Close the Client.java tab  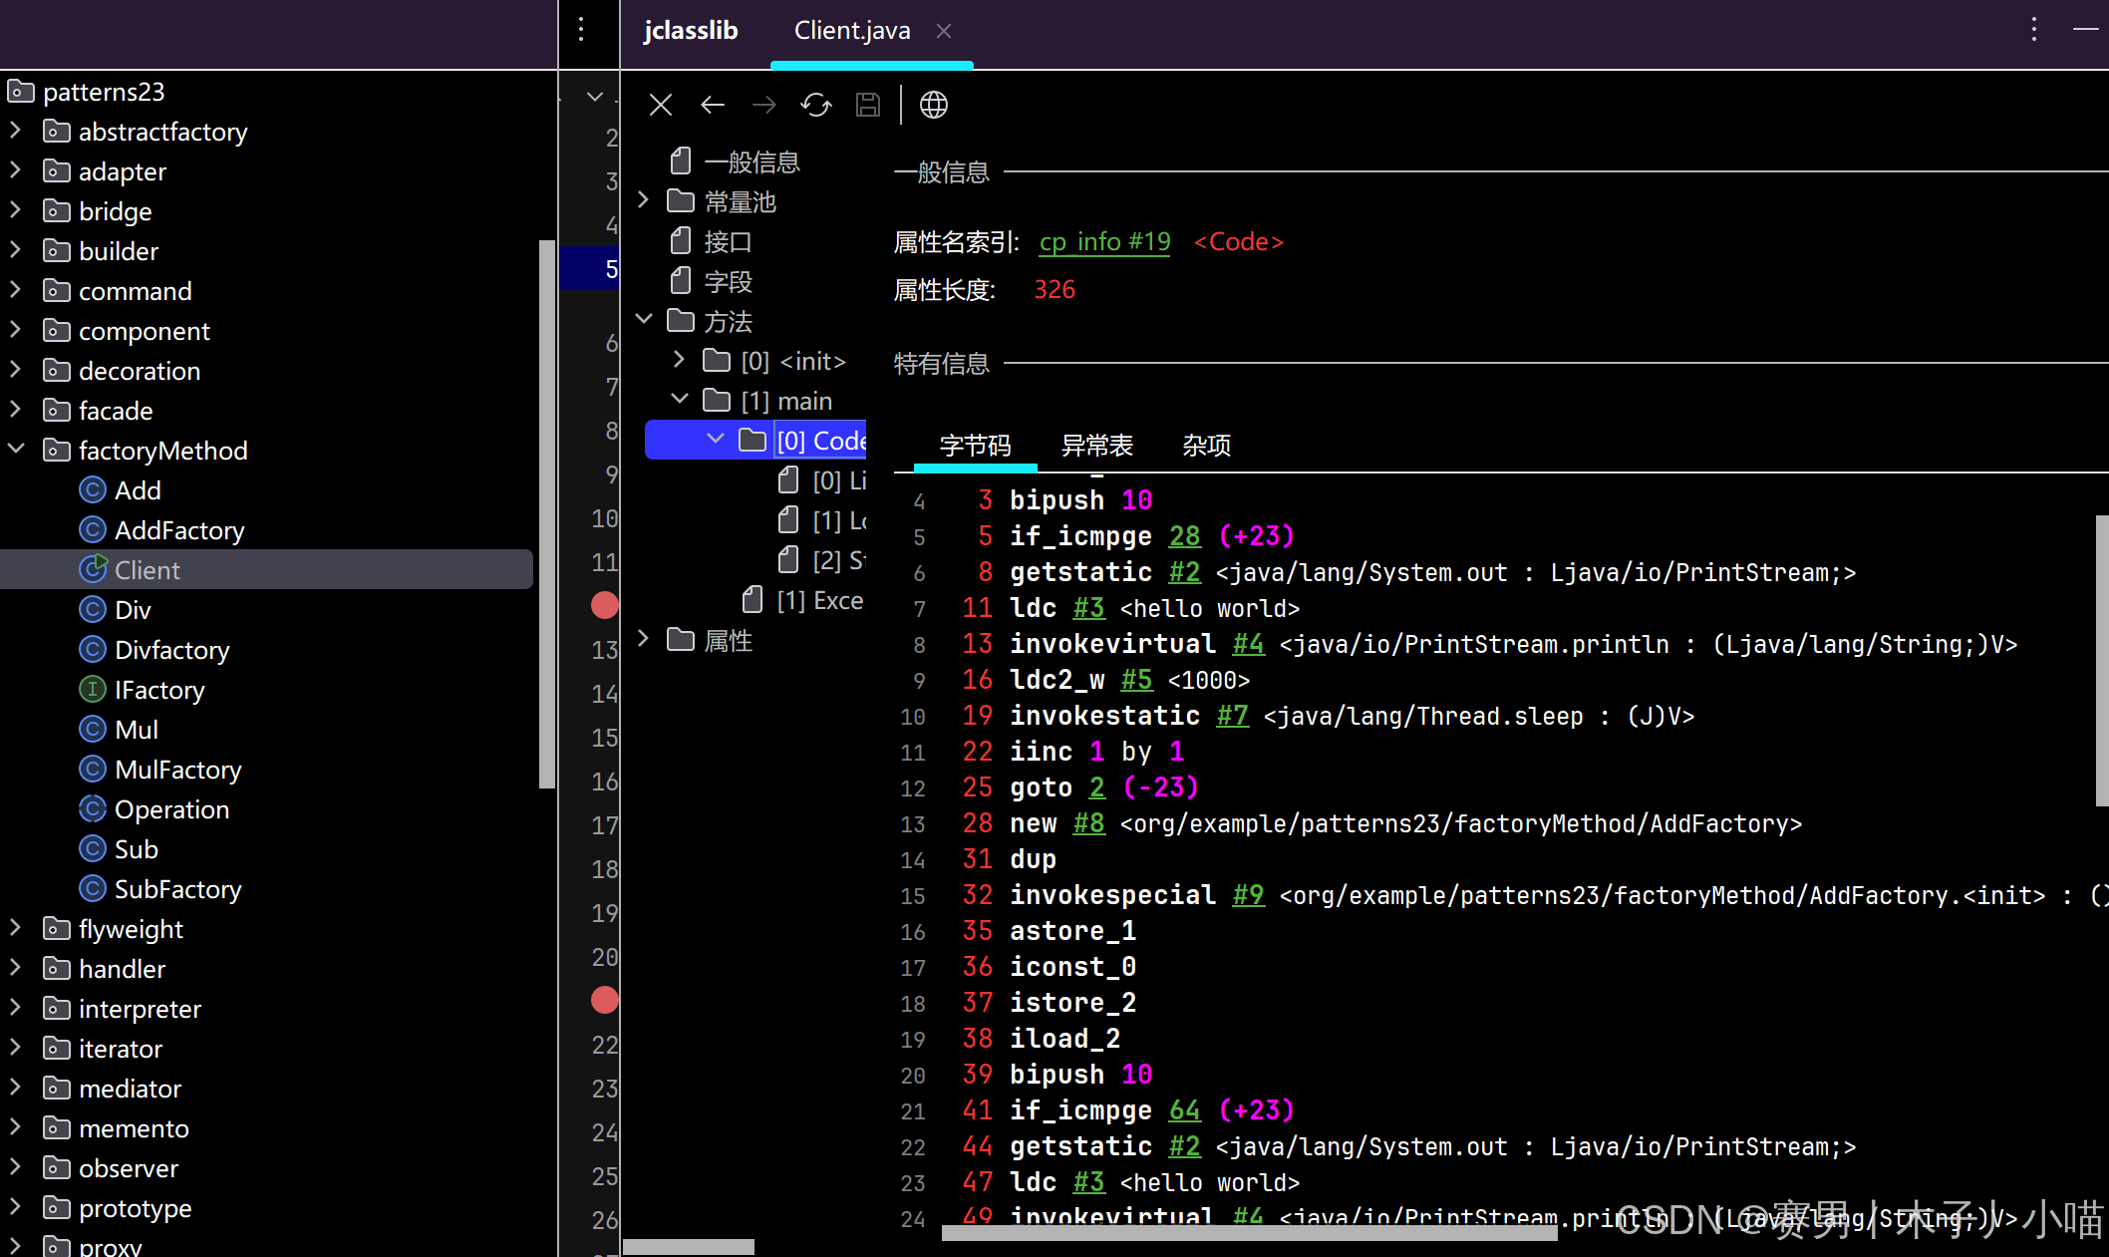[943, 31]
